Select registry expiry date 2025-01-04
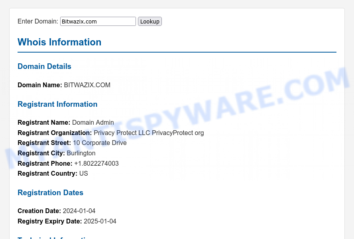The height and width of the screenshot is (239, 354). tap(100, 221)
